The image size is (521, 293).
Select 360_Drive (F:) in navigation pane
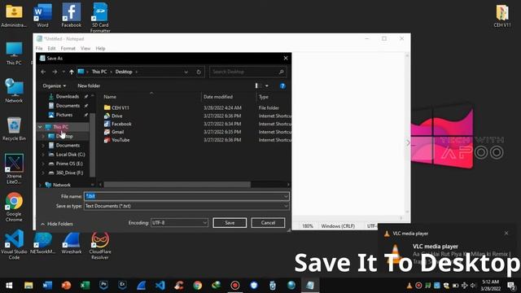69,173
